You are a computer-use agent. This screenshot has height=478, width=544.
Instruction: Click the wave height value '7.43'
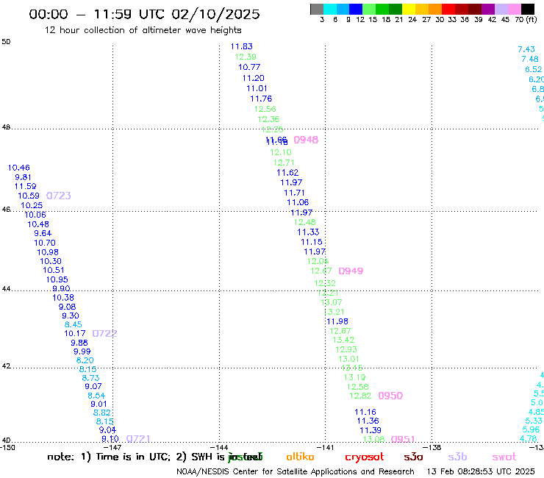[x=526, y=50]
